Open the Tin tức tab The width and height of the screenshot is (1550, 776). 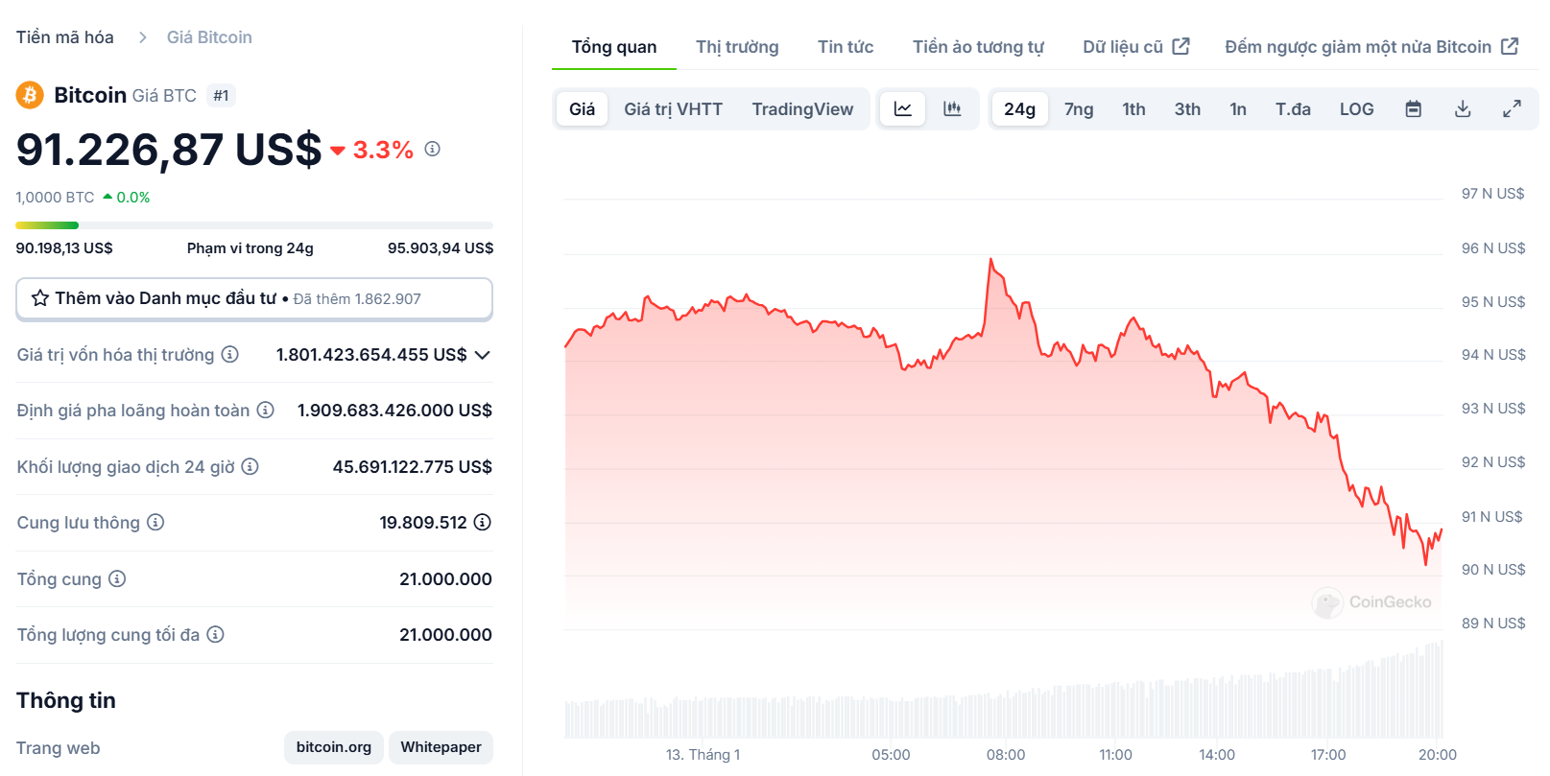(846, 47)
